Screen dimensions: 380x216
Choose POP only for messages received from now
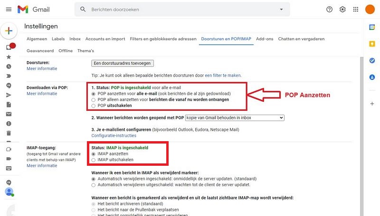[93, 100]
